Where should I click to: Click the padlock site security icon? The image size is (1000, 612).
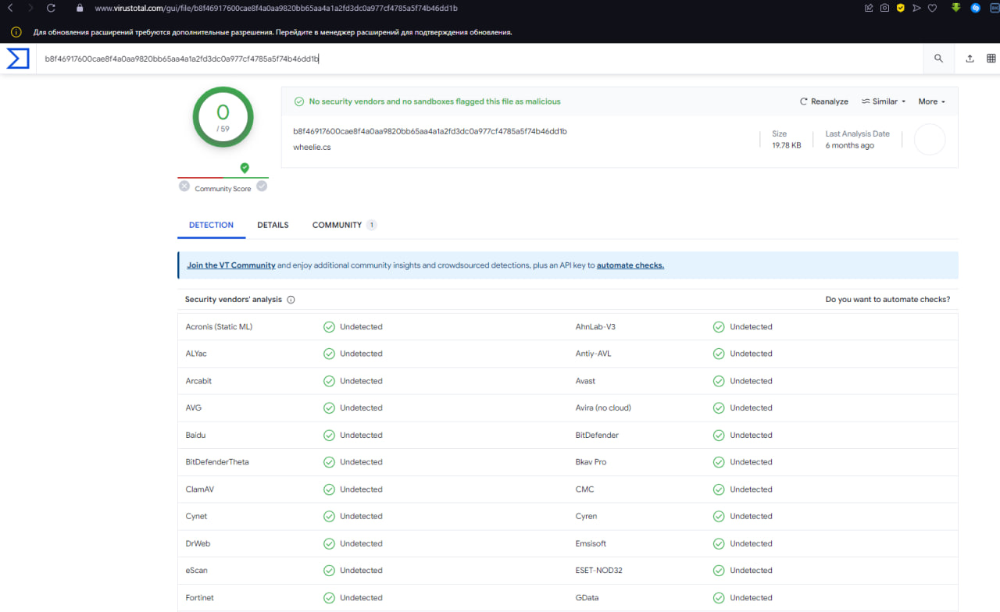[79, 8]
